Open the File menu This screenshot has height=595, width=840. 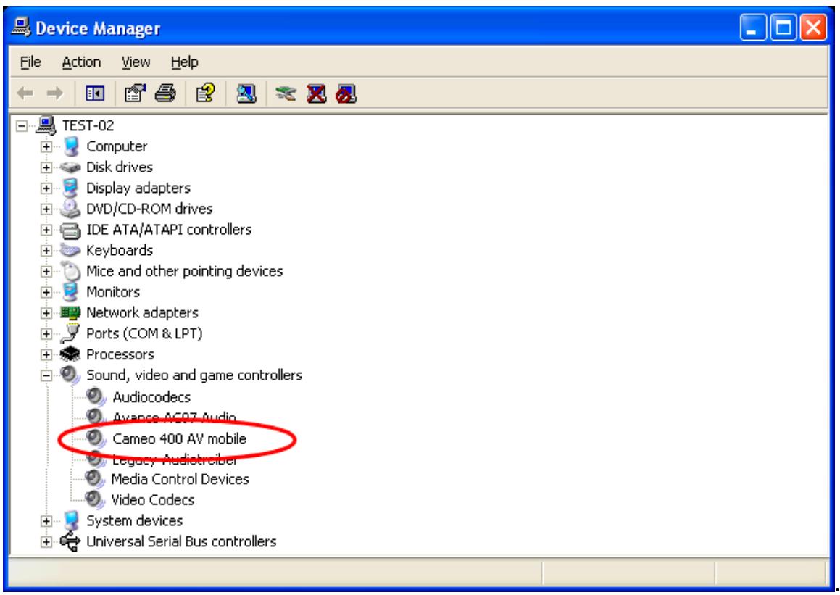(30, 62)
